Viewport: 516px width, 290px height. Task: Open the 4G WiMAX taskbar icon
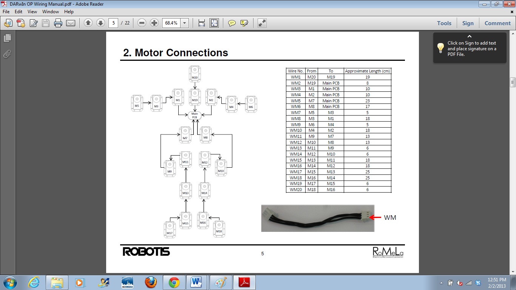pyautogui.click(x=127, y=282)
